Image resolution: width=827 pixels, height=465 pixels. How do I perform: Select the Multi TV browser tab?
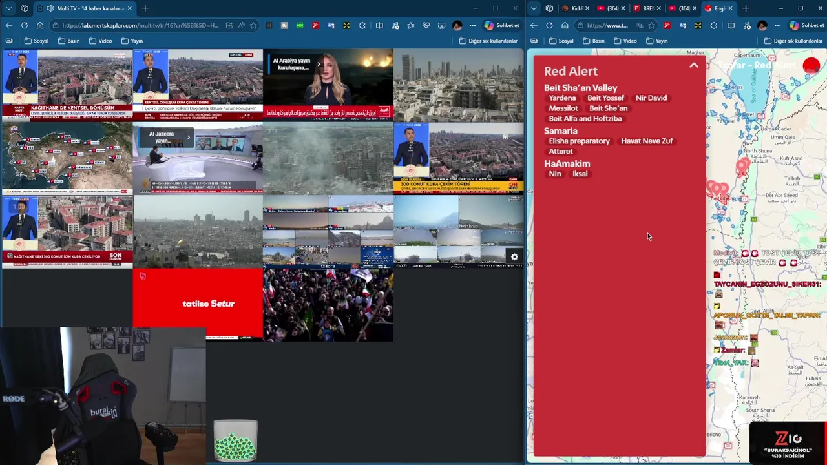(85, 8)
